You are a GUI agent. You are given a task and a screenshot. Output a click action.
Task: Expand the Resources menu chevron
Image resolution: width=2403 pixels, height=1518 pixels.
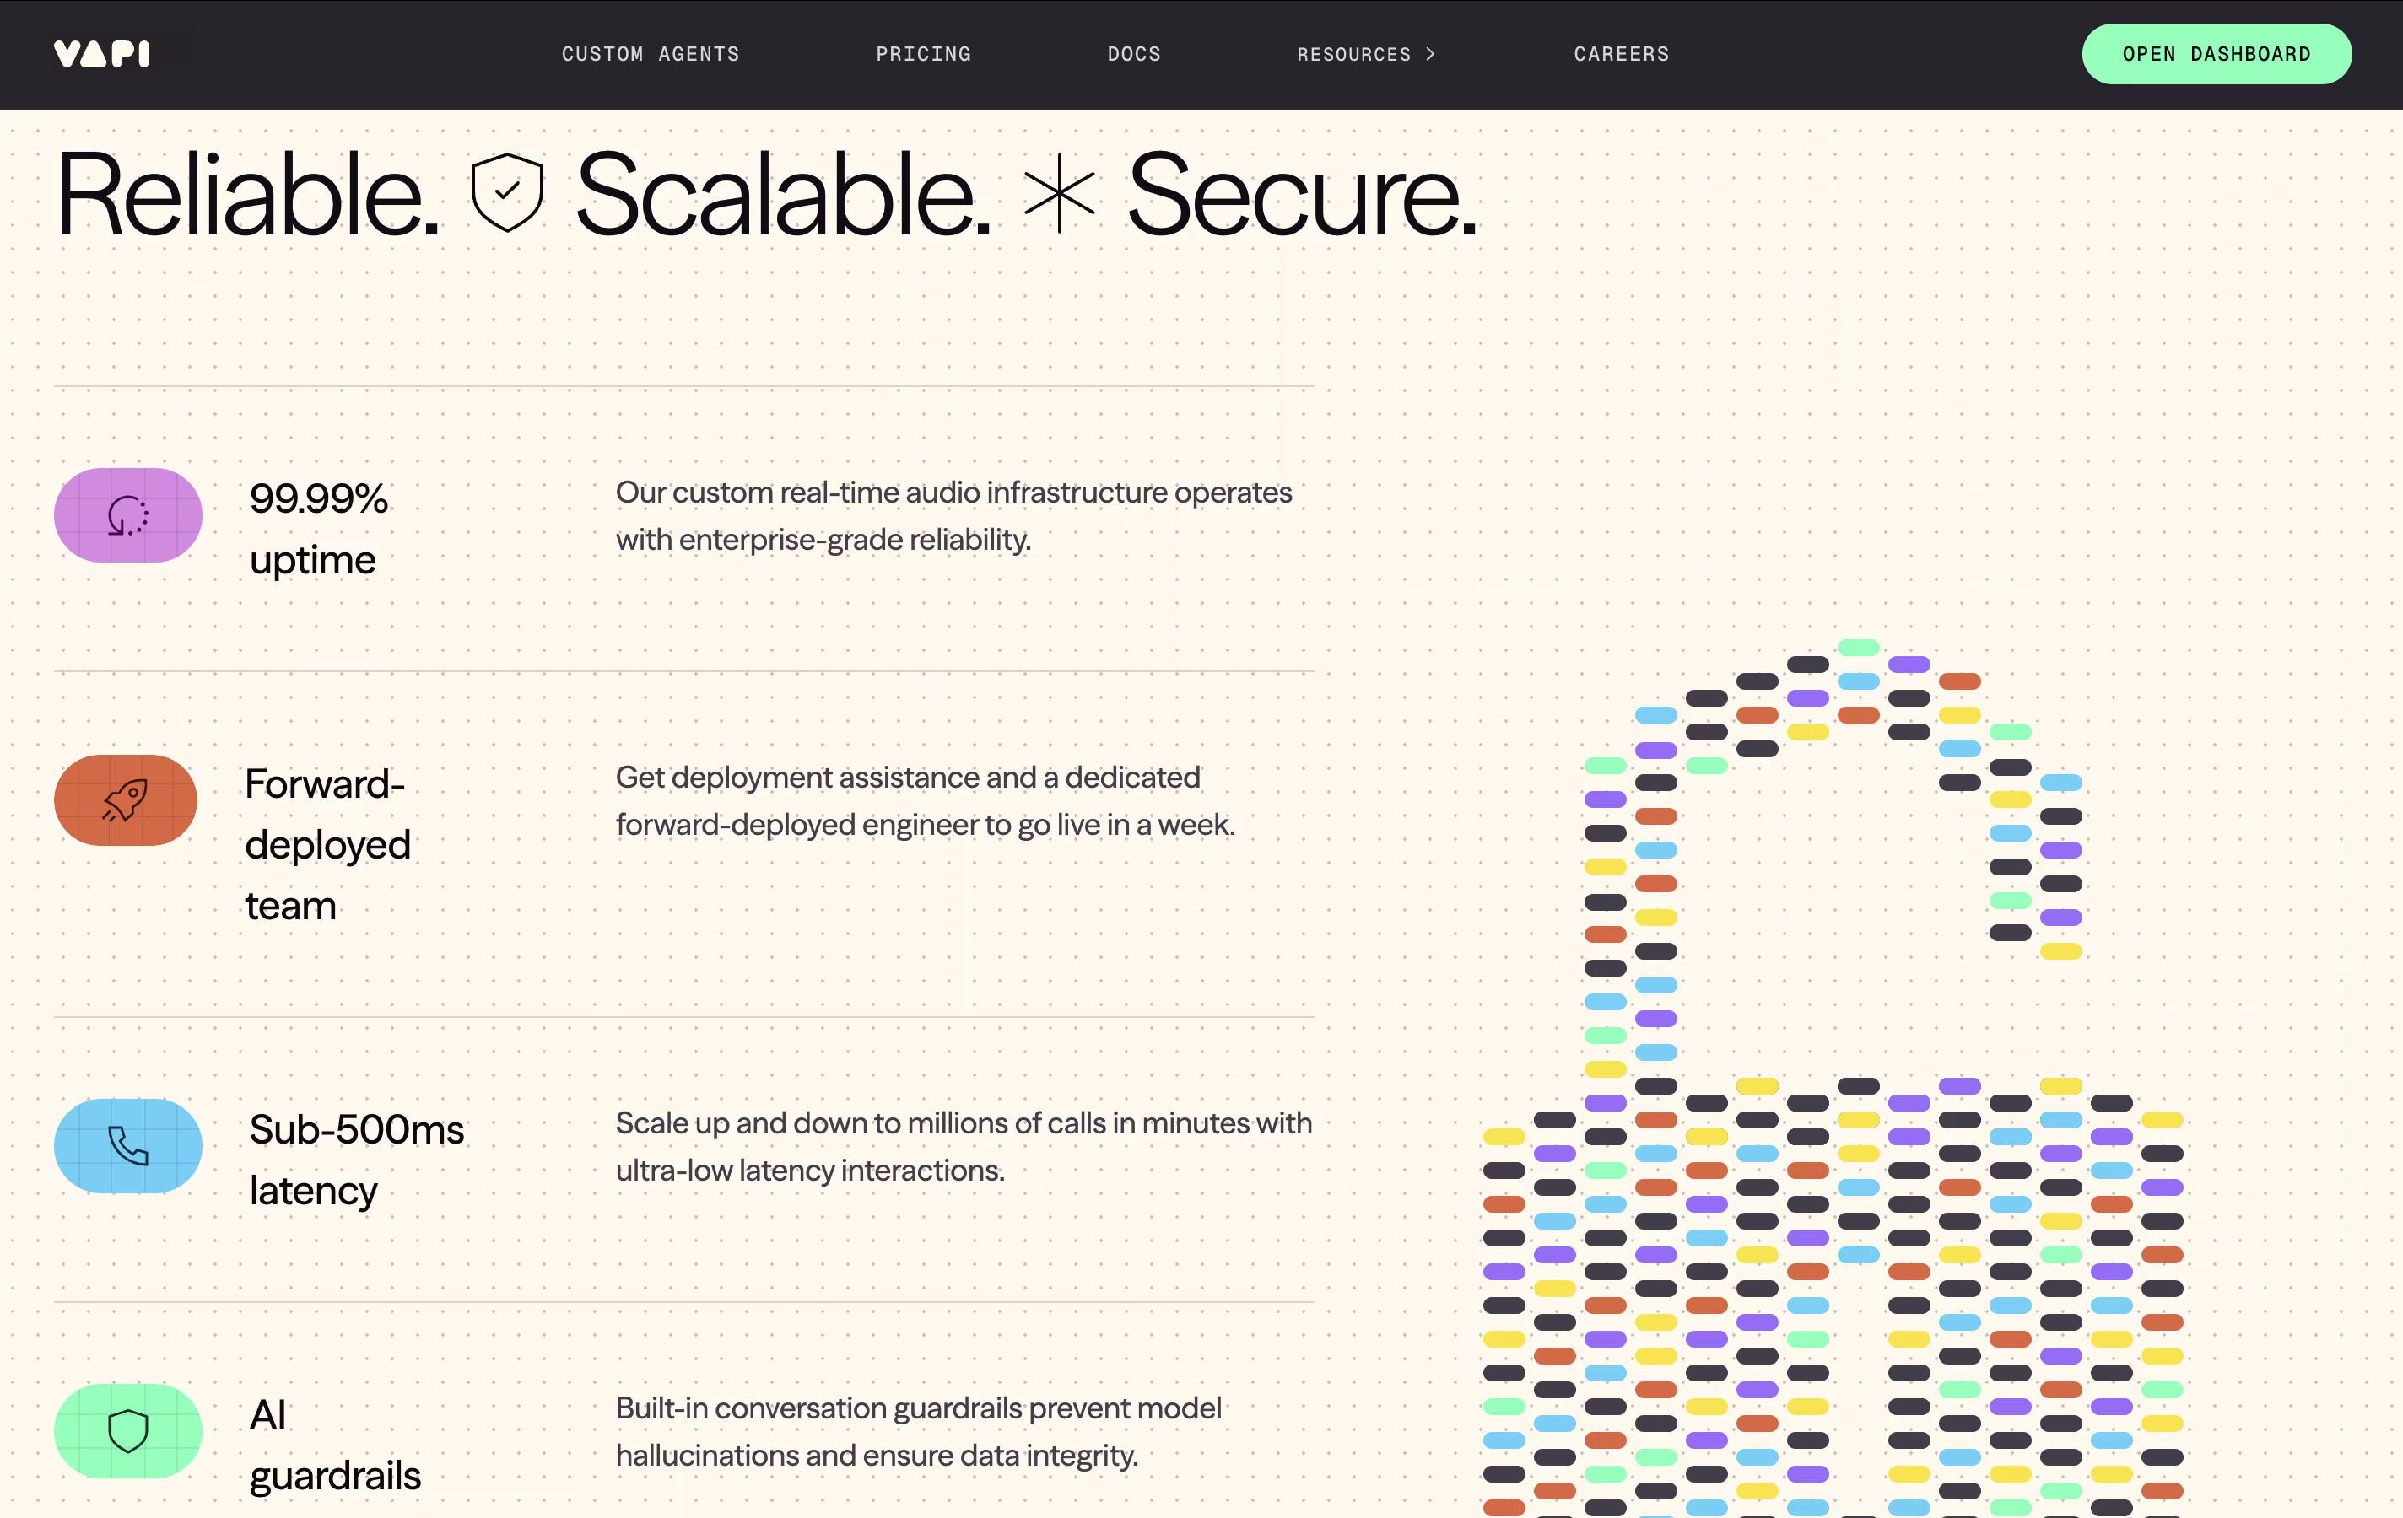[x=1430, y=54]
